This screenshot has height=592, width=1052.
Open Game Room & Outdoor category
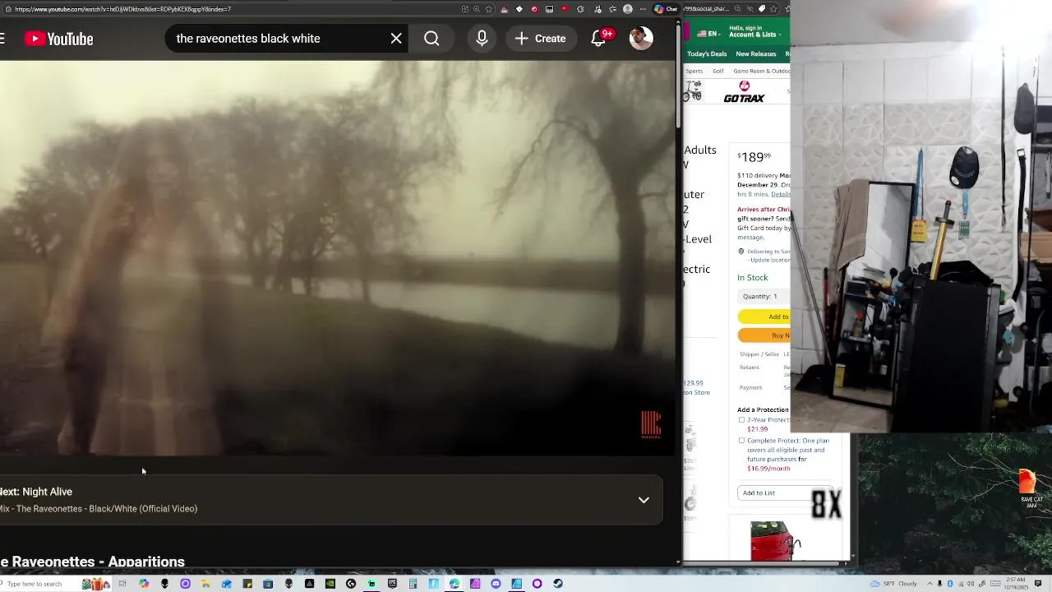762,71
